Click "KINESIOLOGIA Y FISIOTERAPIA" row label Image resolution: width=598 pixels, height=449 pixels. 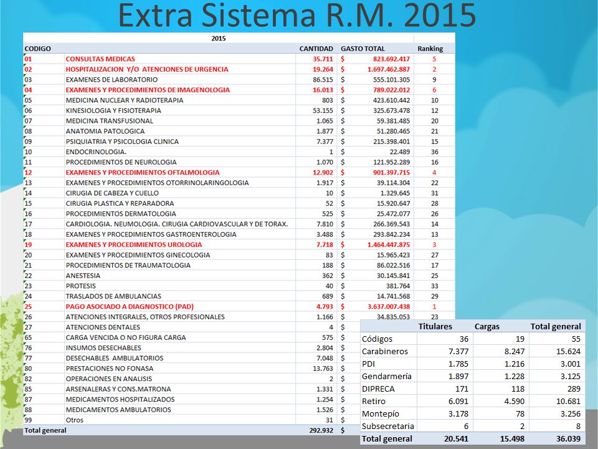tap(113, 110)
